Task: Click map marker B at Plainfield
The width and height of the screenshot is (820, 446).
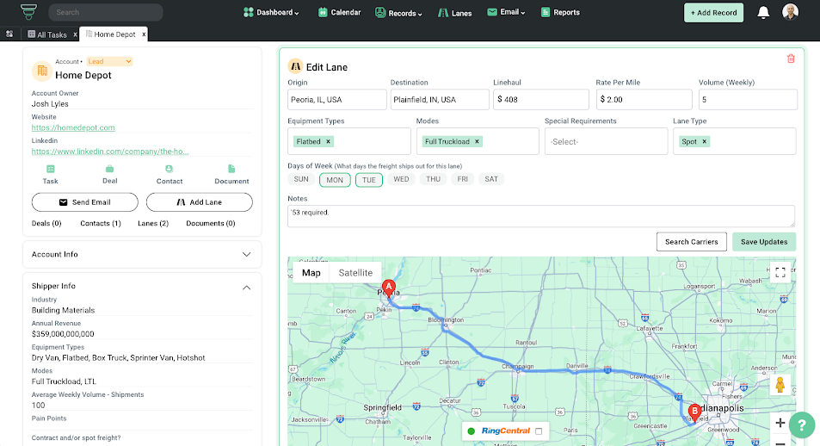Action: (x=694, y=412)
